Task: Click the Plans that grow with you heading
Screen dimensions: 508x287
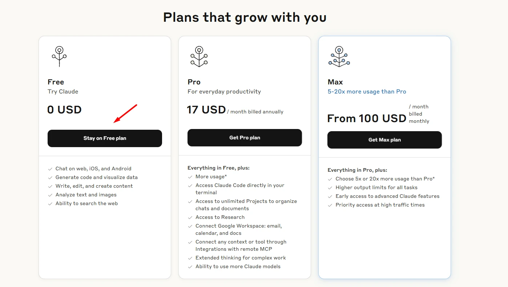Action: tap(245, 17)
